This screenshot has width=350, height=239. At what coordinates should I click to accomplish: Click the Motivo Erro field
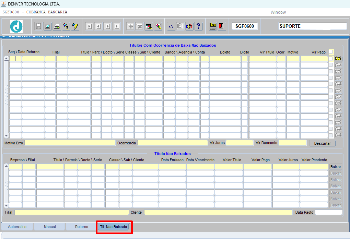click(x=70, y=143)
